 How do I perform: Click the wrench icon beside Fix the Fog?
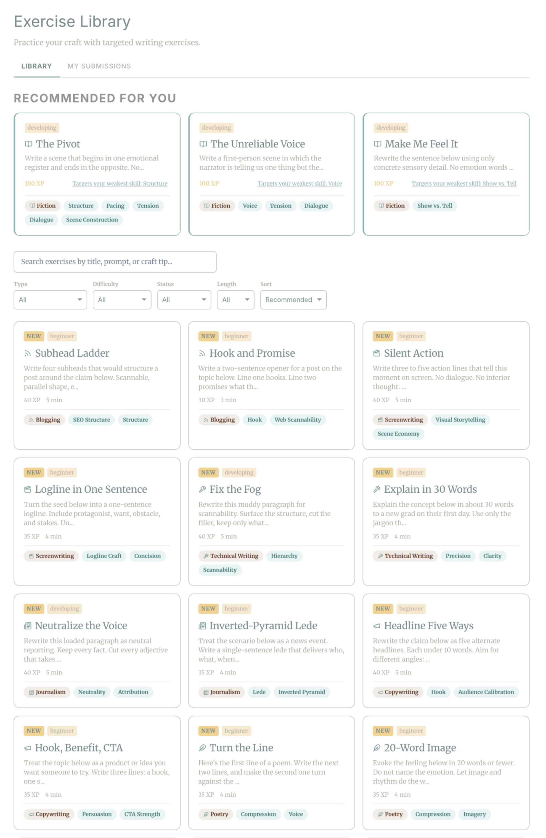coord(202,489)
